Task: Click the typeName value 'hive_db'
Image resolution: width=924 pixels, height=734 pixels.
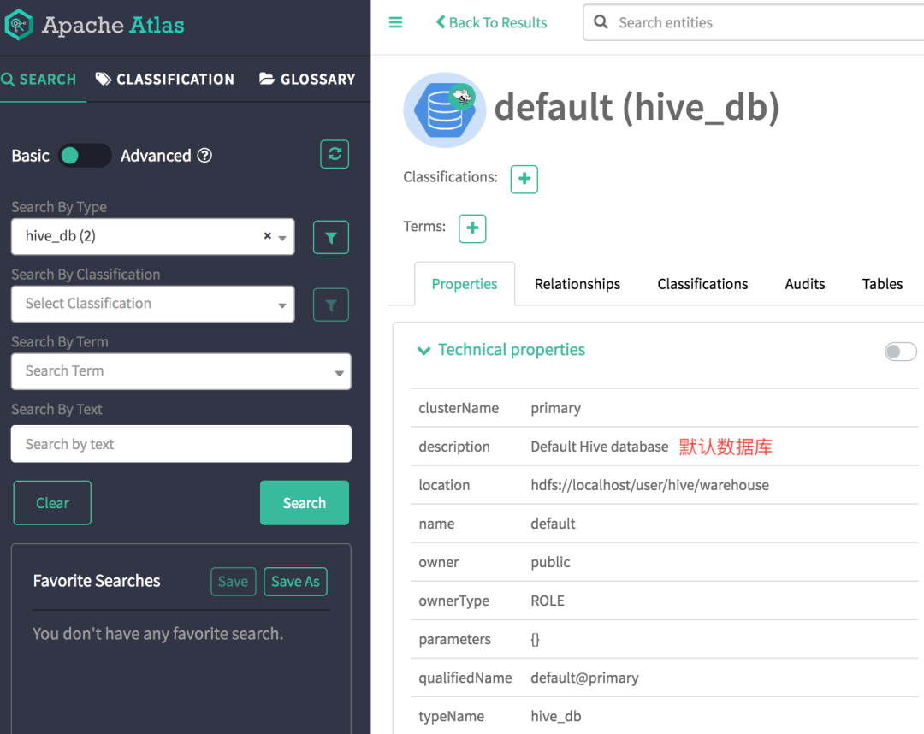Action: pos(556,716)
